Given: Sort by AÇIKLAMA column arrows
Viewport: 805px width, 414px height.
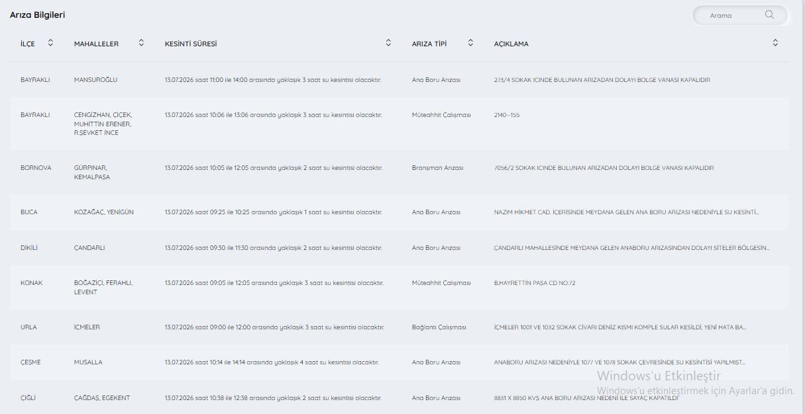Looking at the screenshot, I should (775, 43).
